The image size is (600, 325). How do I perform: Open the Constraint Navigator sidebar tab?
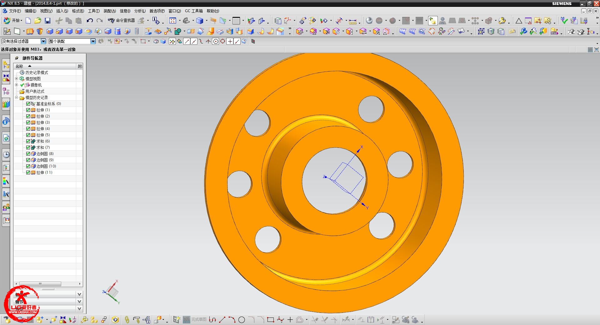point(6,78)
